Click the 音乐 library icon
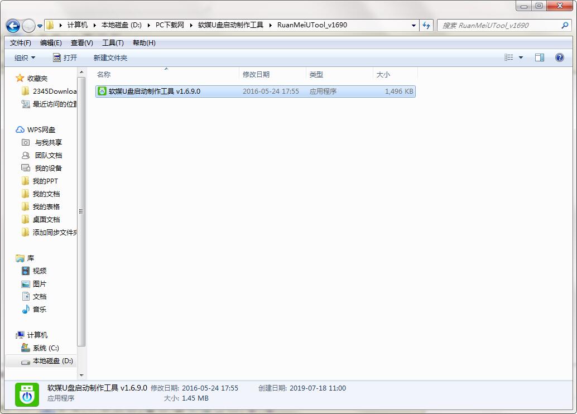This screenshot has width=577, height=414. click(26, 310)
